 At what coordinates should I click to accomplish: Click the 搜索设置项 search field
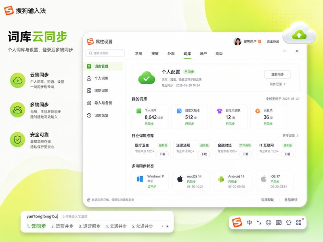click(x=105, y=53)
